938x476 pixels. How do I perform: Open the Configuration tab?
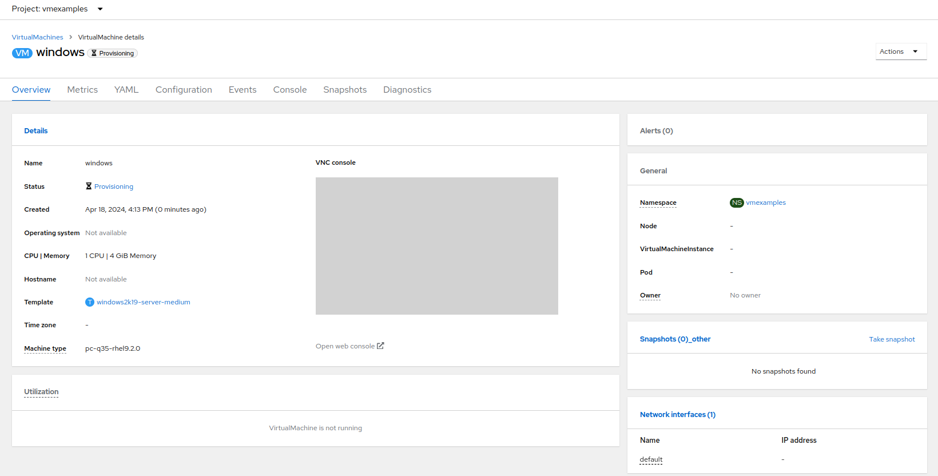click(x=184, y=90)
